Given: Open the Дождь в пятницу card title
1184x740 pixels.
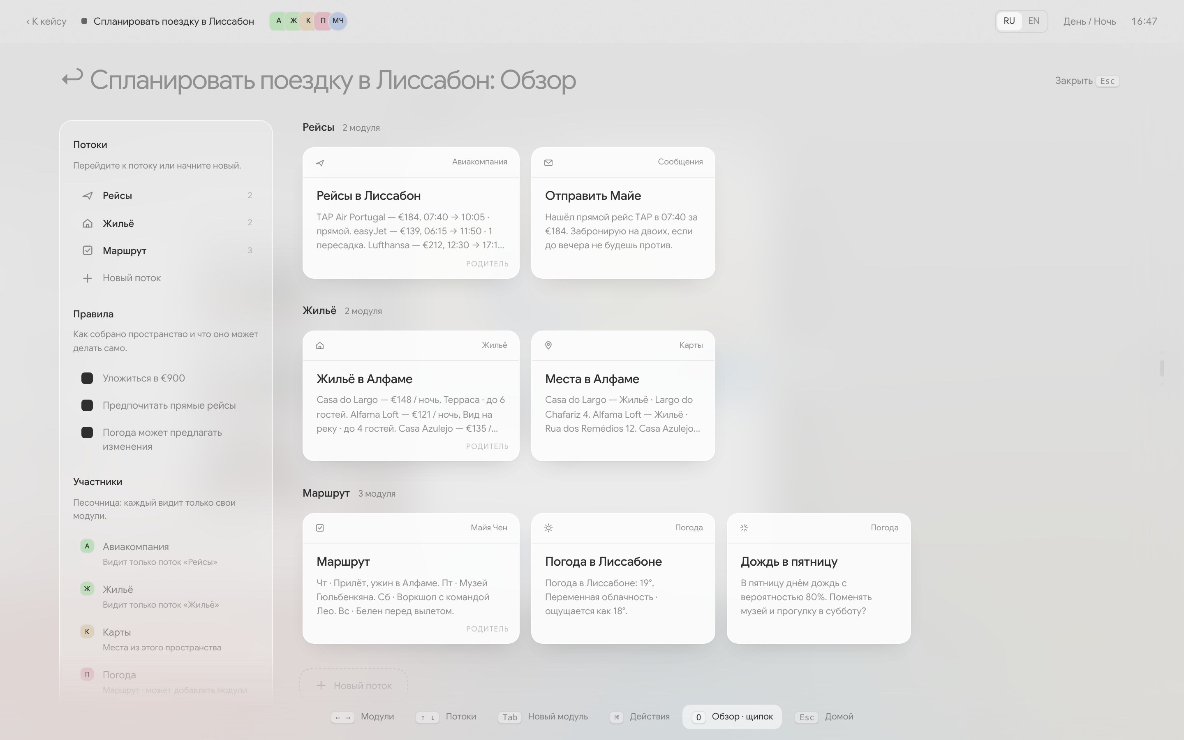Looking at the screenshot, I should [x=789, y=561].
